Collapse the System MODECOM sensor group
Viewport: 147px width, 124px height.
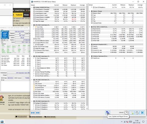point(32,7)
